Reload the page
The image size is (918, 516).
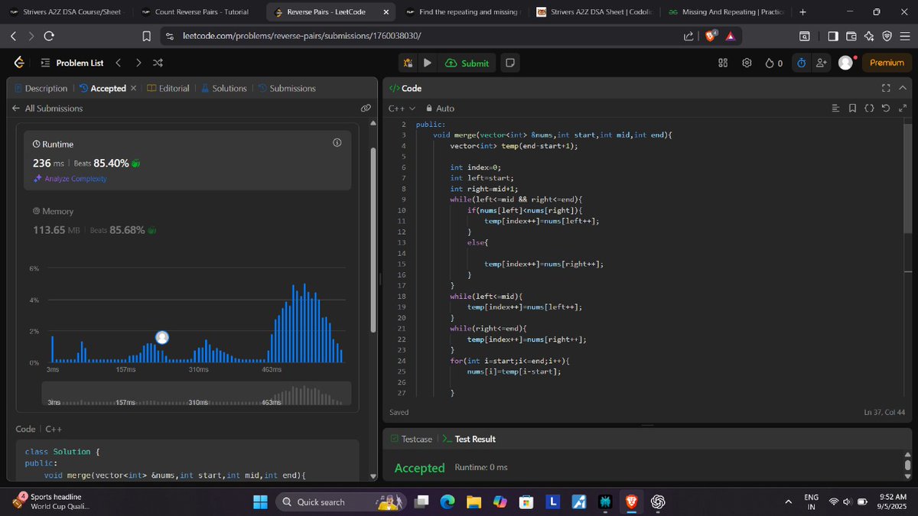coord(49,36)
